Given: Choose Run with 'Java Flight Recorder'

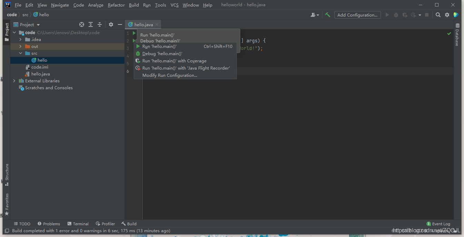Looking at the screenshot, I should click(185, 68).
